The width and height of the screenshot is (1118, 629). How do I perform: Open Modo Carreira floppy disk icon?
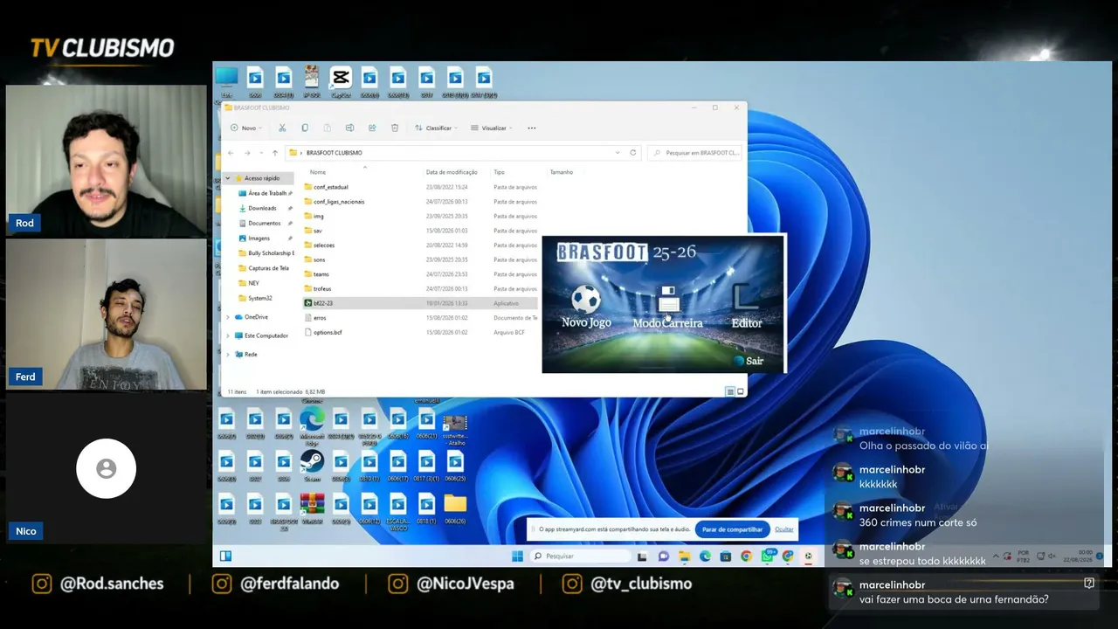pos(668,299)
